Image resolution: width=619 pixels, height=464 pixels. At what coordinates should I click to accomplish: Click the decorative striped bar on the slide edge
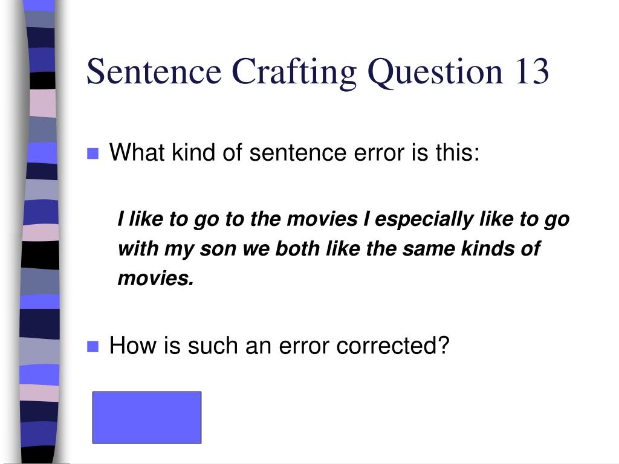(x=40, y=232)
